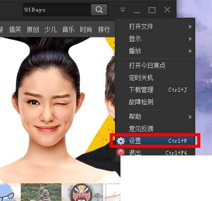Expand the 显示 submenu arrow

190,39
